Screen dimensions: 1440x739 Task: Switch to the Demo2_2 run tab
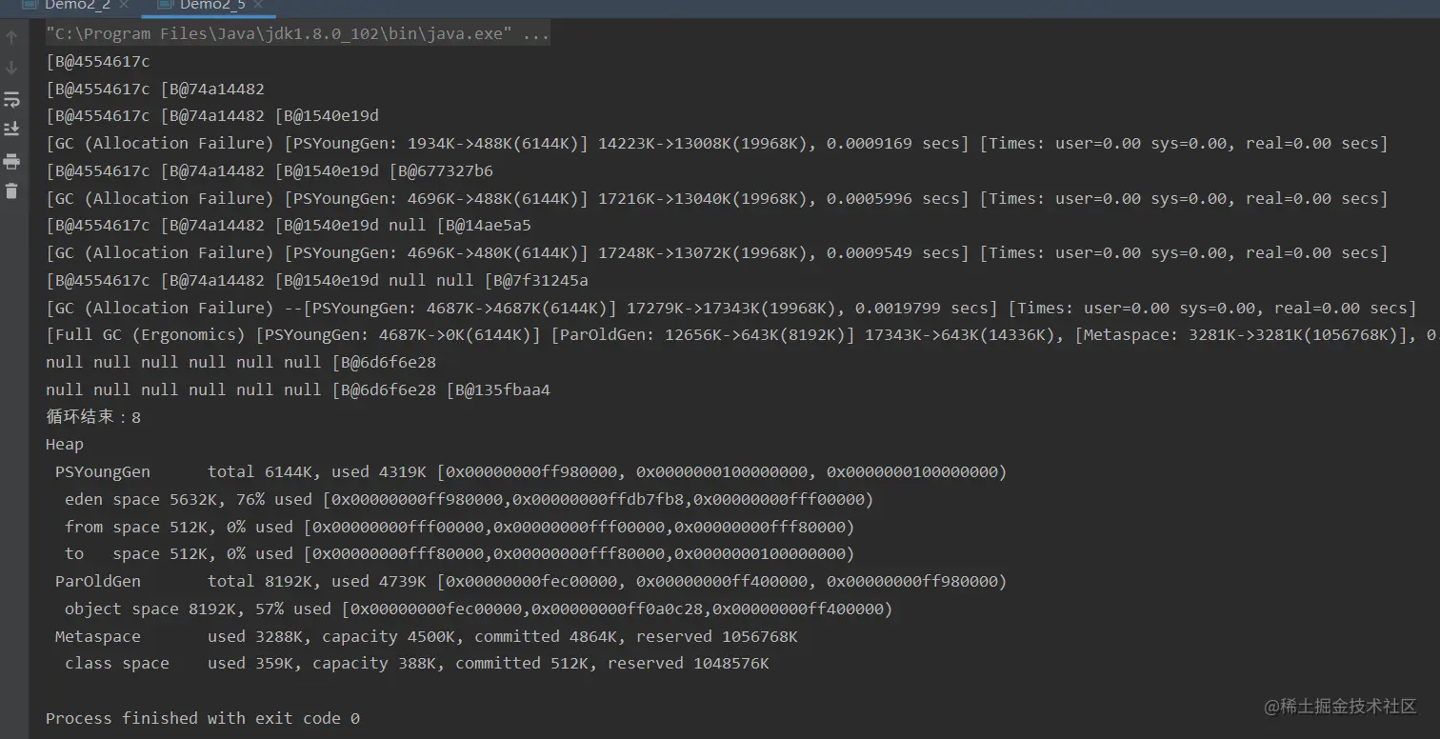(77, 6)
